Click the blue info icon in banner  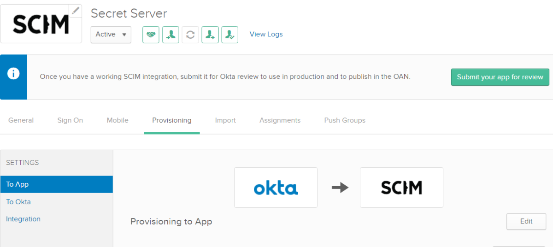click(x=13, y=74)
